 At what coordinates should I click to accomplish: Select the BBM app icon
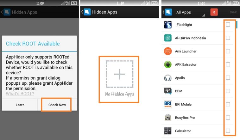pos(168,91)
